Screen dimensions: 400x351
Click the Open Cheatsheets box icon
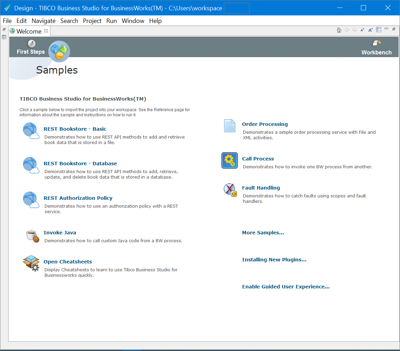click(x=31, y=263)
